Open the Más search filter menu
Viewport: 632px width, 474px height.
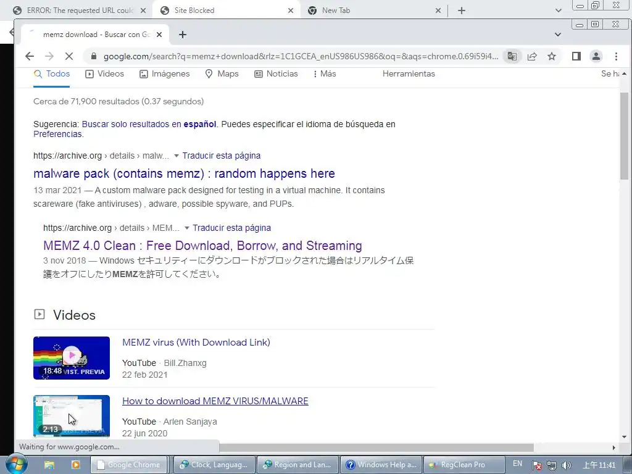pos(325,74)
